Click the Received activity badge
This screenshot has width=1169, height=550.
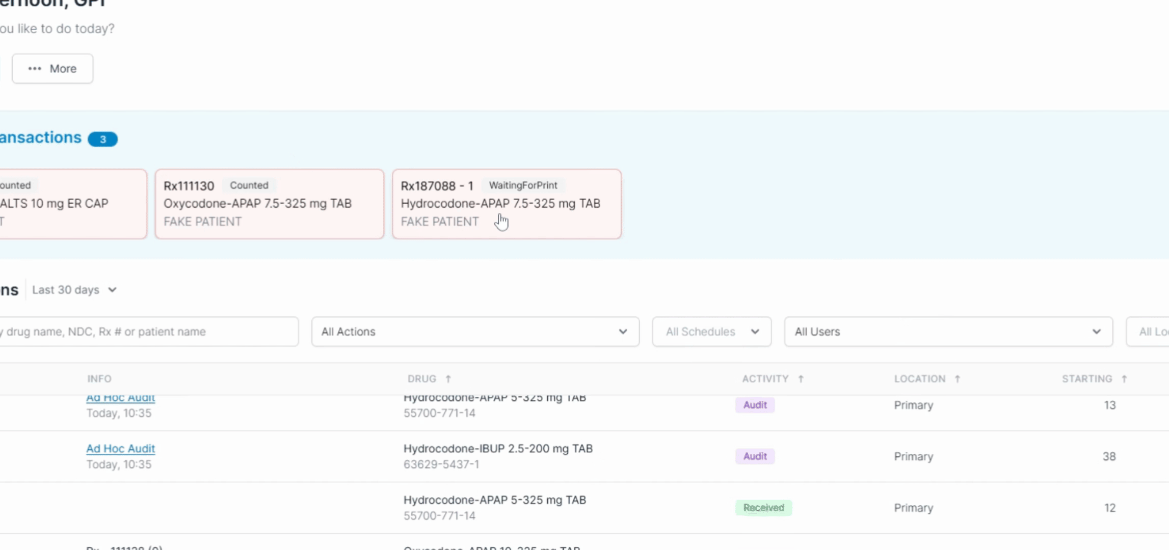(x=763, y=508)
